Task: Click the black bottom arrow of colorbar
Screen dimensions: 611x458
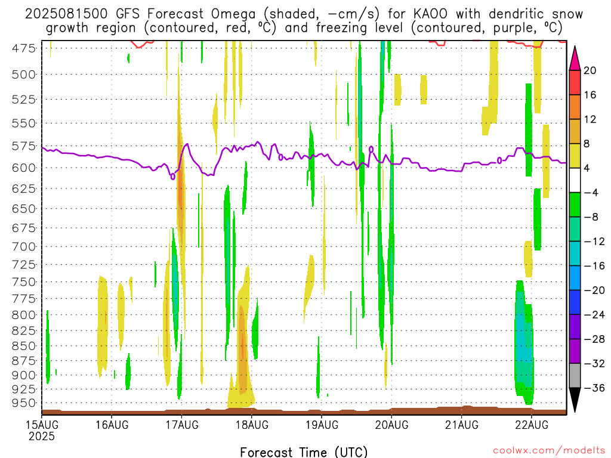Action: coord(575,400)
